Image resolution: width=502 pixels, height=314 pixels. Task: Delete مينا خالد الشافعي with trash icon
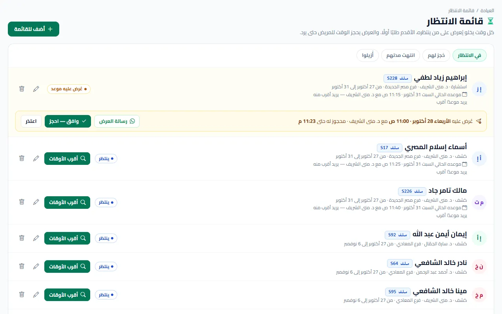(x=22, y=295)
